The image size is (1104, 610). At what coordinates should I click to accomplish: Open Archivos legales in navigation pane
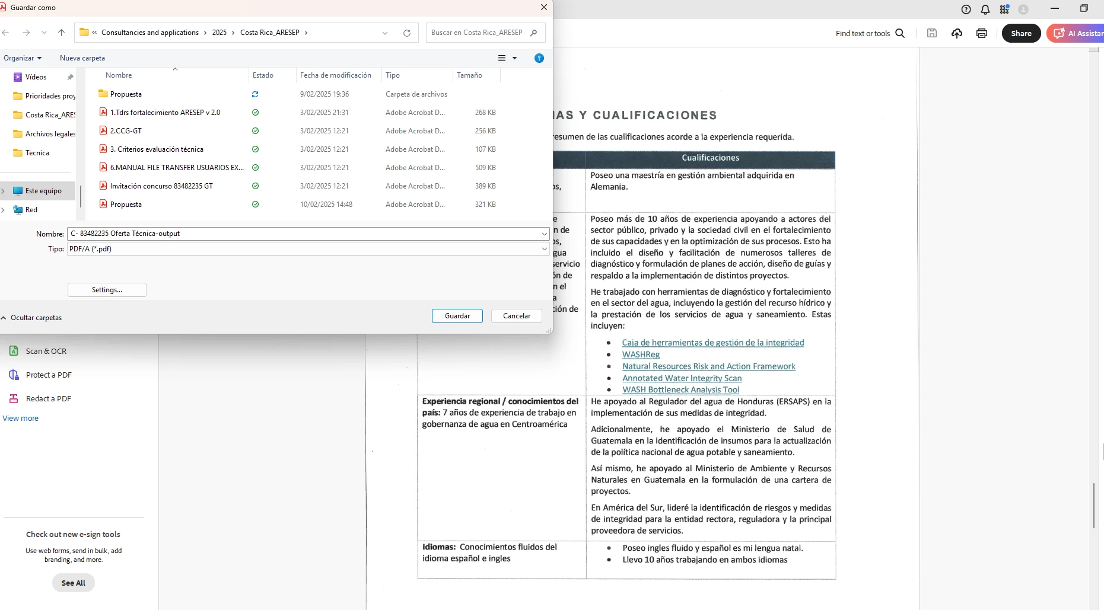click(x=44, y=134)
